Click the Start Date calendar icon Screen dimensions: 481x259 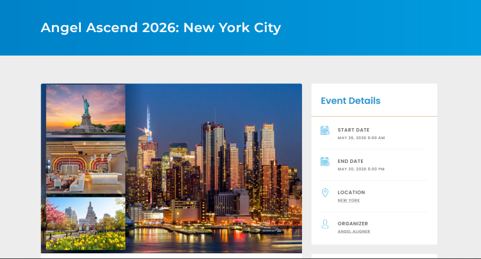[x=325, y=131]
